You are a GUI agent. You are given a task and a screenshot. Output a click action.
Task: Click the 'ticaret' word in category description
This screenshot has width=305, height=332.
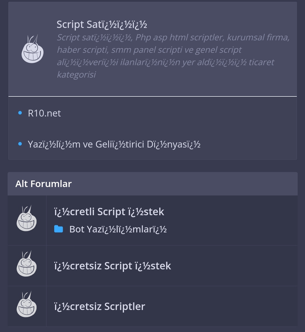tap(261, 62)
